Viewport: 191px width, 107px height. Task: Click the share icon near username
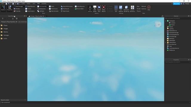click(184, 4)
